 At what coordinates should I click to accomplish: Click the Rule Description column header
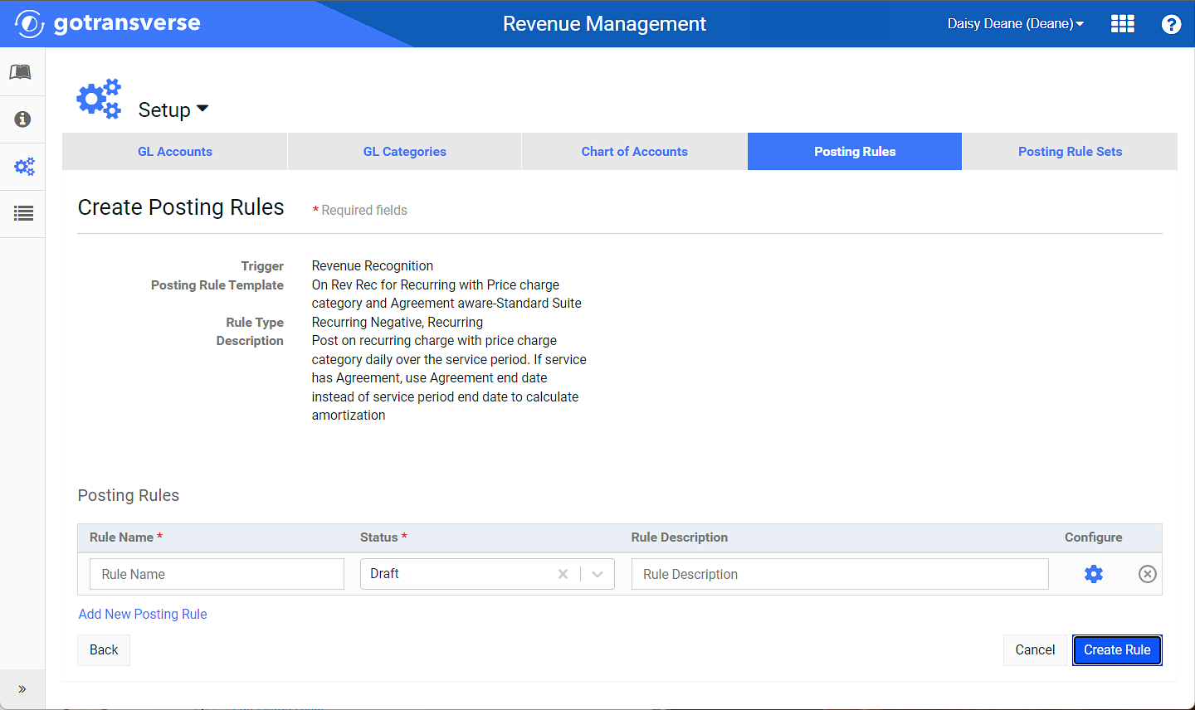click(x=680, y=537)
